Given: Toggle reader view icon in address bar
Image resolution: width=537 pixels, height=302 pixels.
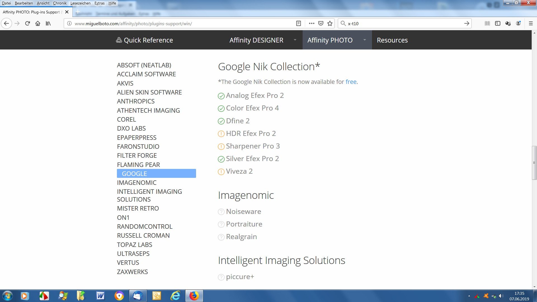Looking at the screenshot, I should coord(298,23).
